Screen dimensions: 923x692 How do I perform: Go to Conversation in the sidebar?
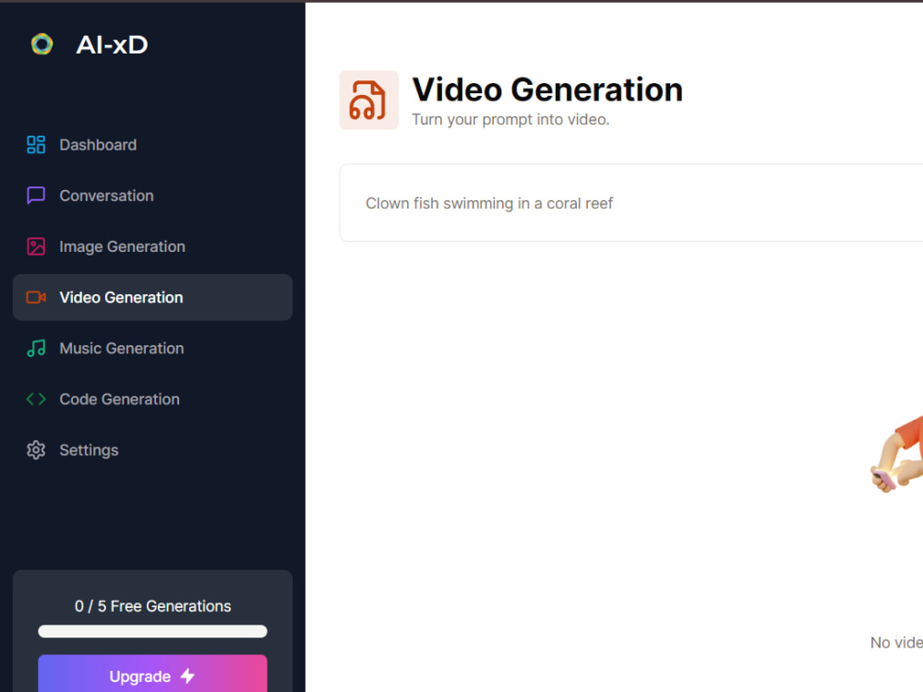[x=152, y=196]
